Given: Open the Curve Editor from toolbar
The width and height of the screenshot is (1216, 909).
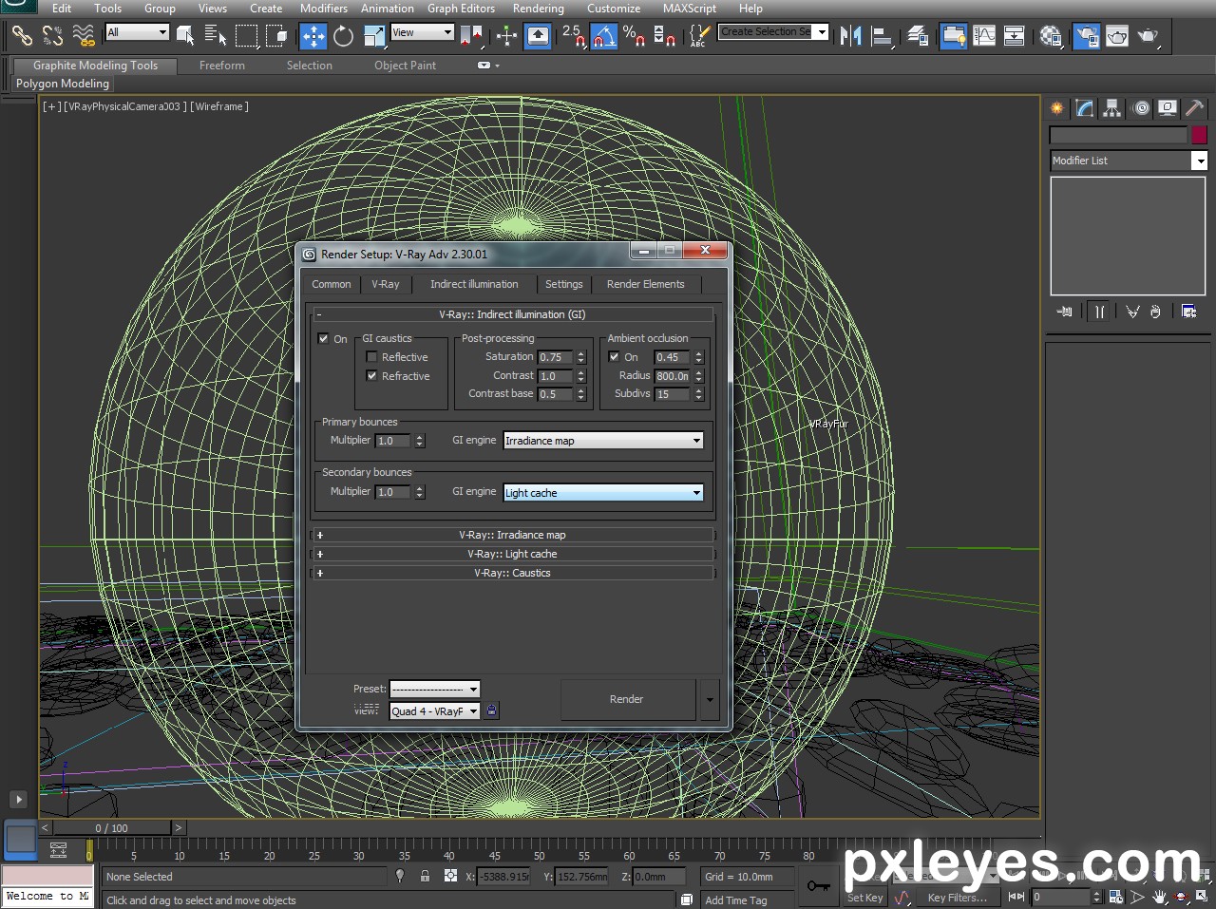Looking at the screenshot, I should 984,36.
